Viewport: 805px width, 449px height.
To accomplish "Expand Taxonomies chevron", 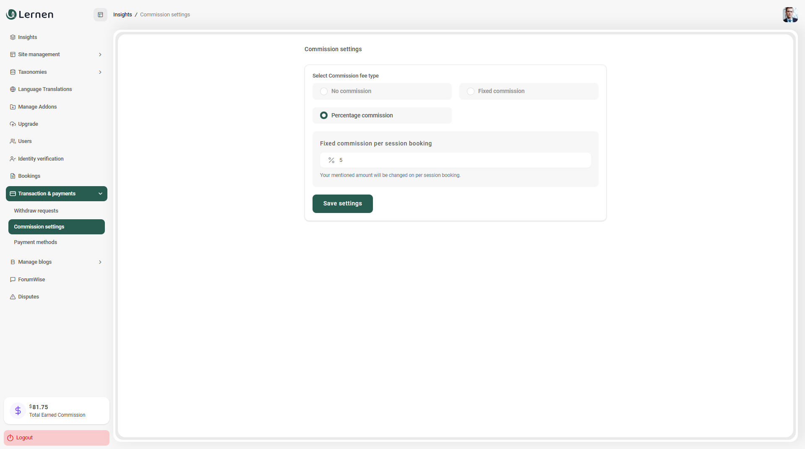I will [100, 72].
